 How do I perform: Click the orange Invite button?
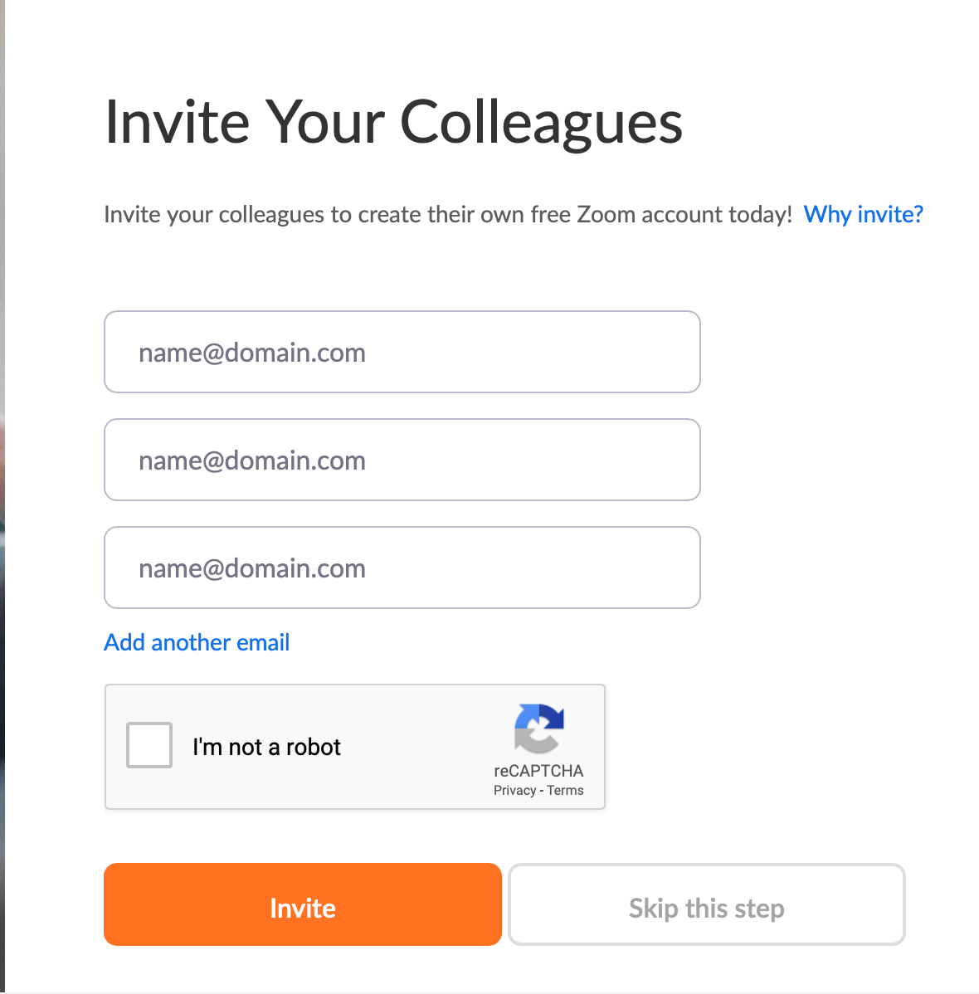303,904
